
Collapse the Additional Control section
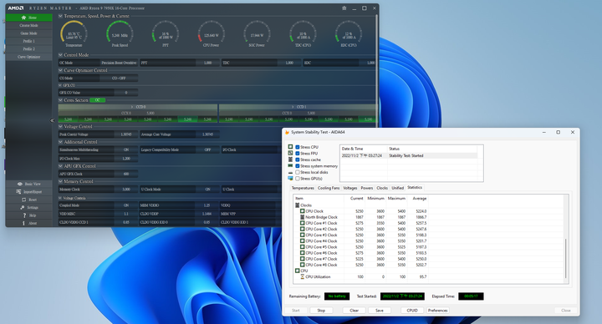61,142
